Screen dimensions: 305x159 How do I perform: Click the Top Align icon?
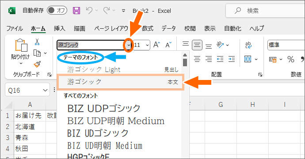[x=186, y=44]
